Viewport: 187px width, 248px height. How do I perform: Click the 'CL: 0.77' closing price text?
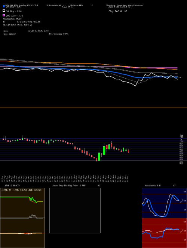click(x=68, y=7)
